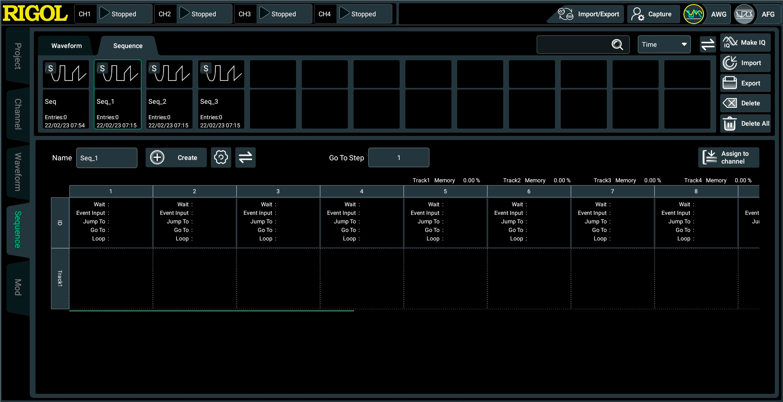Click the Export icon button
The image size is (783, 402).
(x=730, y=83)
